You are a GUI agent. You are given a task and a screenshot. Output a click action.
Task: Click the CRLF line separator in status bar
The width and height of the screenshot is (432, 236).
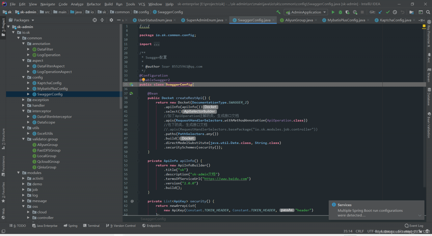360,231
